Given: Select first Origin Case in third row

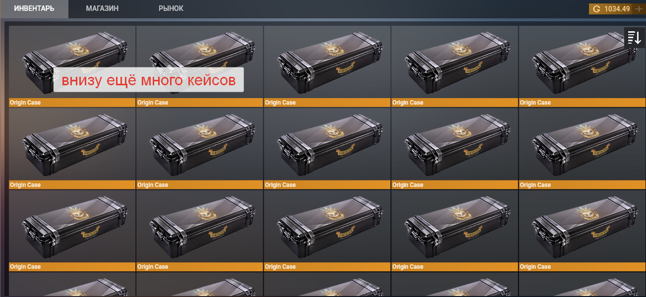Looking at the screenshot, I should pos(72,231).
